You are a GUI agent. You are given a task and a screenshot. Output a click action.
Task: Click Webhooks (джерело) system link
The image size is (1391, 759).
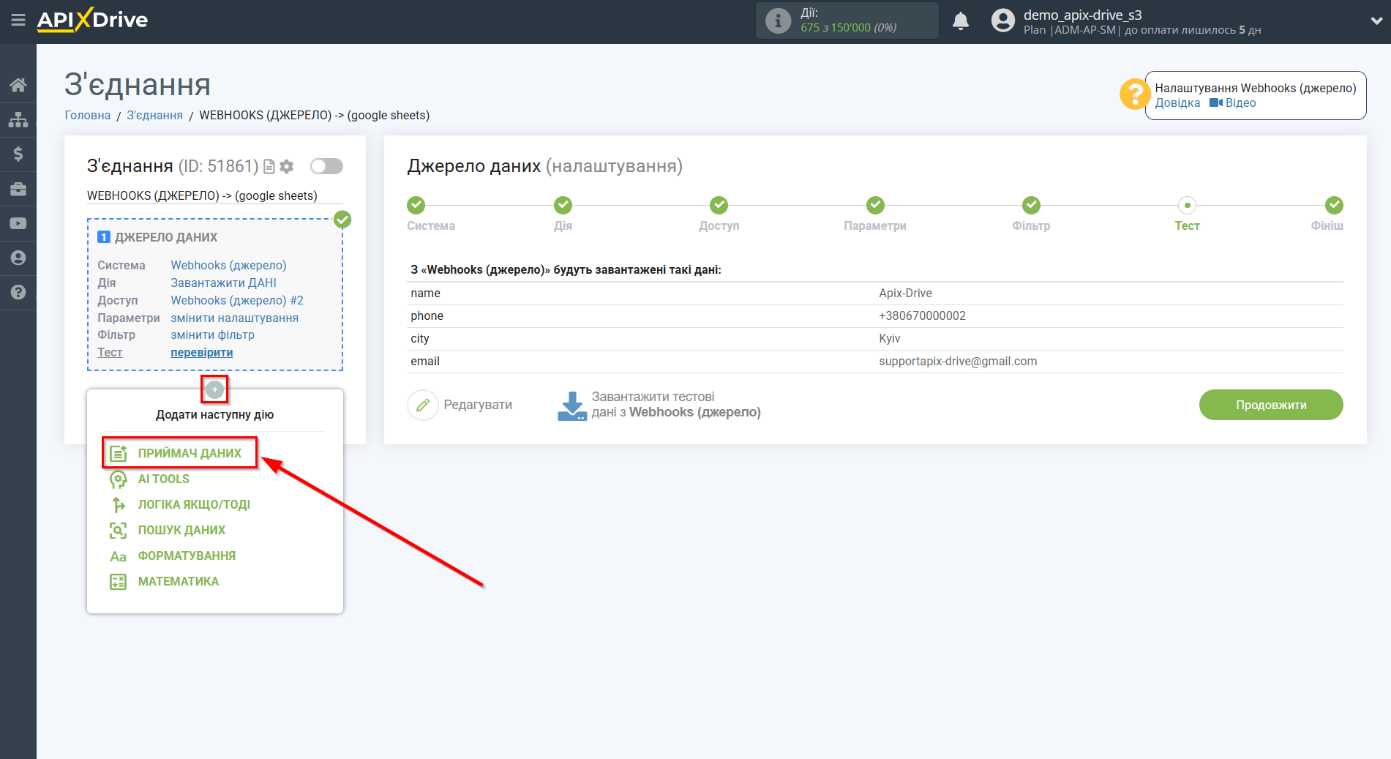click(228, 265)
